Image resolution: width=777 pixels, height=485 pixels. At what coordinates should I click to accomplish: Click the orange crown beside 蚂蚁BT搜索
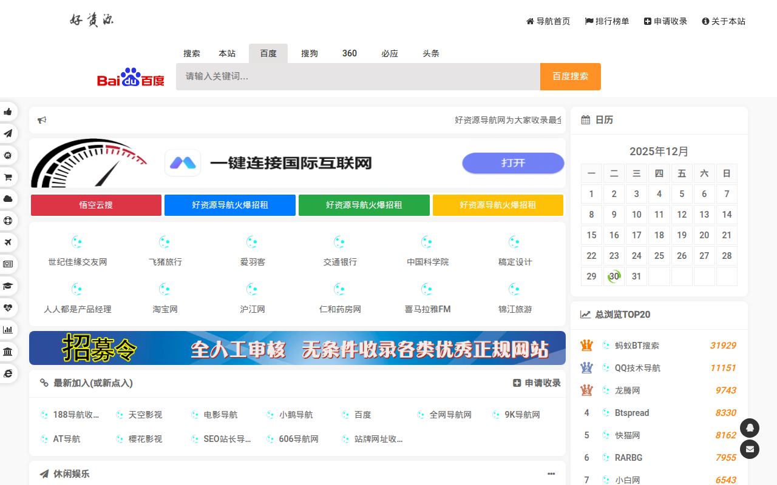coord(586,344)
